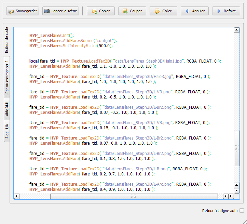Click AddFlare line with values 0.07, 0.0
Viewport: 247px width, 224px height.
93,143
